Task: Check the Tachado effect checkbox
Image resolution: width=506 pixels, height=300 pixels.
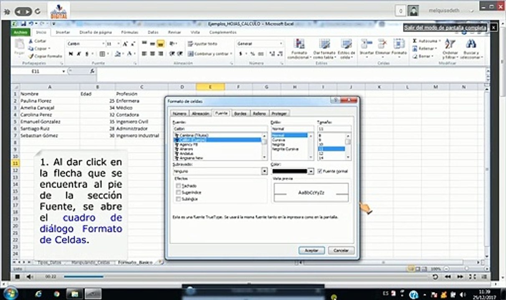Action: pos(178,186)
